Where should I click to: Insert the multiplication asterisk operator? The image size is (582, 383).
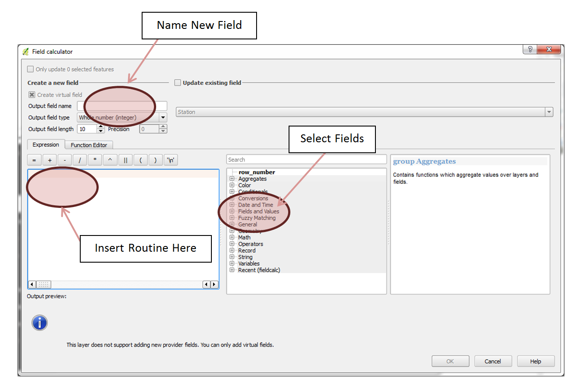click(x=95, y=160)
